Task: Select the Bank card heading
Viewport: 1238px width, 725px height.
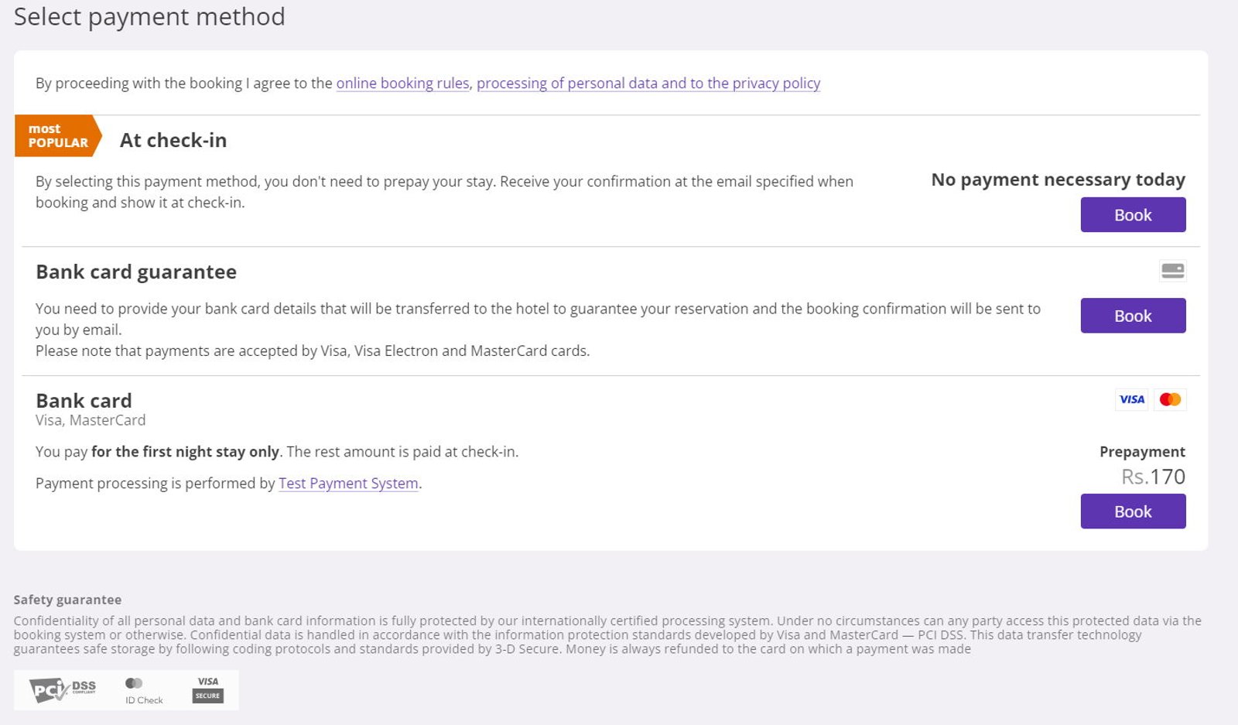Action: tap(84, 401)
